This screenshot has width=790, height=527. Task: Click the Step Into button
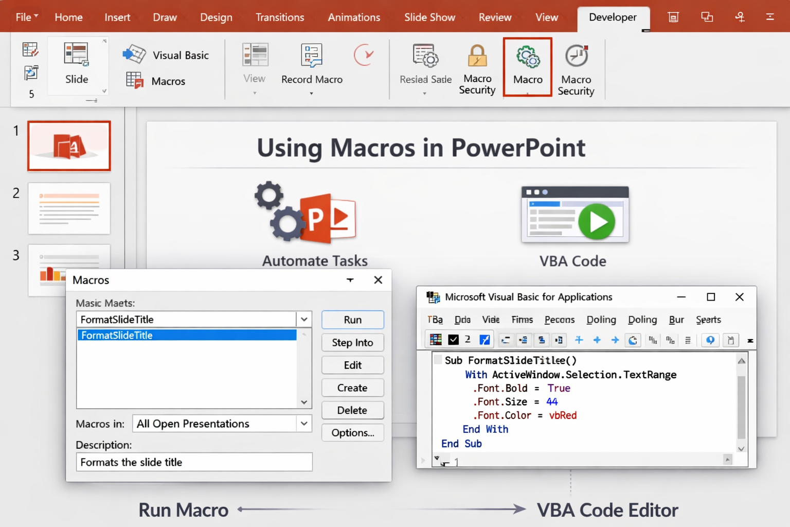click(352, 342)
